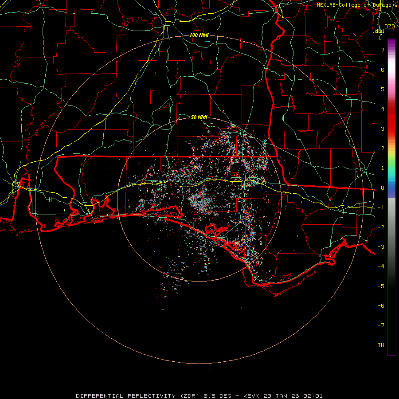
Task: Click the -5 value on color scale
Action: coord(381,286)
